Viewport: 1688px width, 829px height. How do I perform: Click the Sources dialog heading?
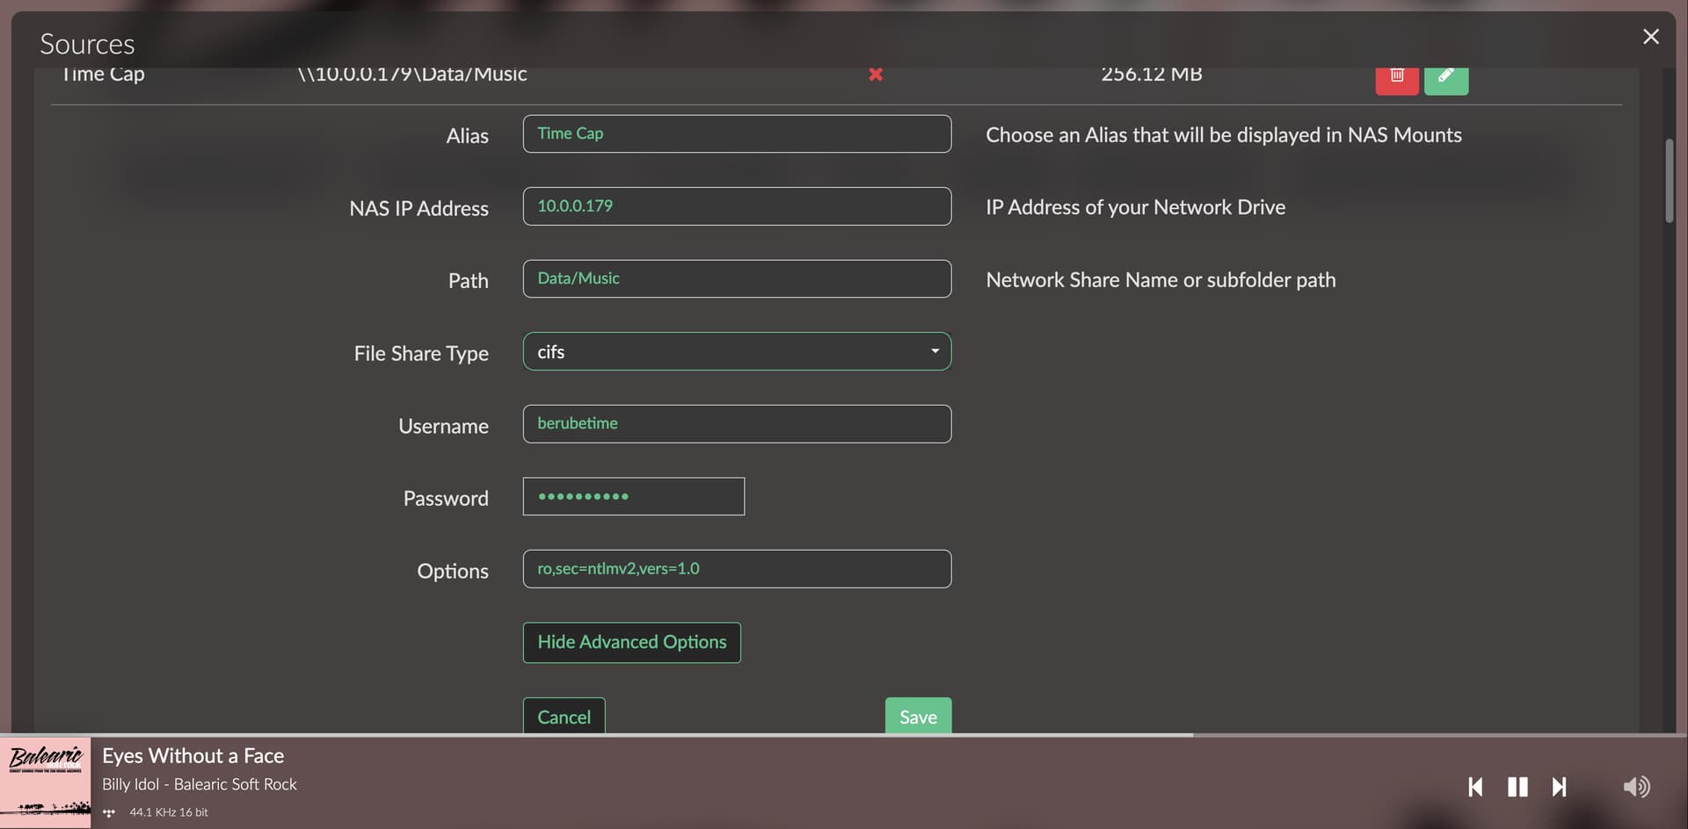tap(87, 44)
